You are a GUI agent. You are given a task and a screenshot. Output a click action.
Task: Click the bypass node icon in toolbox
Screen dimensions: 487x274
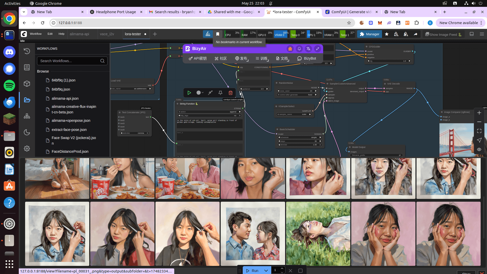pyautogui.click(x=210, y=93)
